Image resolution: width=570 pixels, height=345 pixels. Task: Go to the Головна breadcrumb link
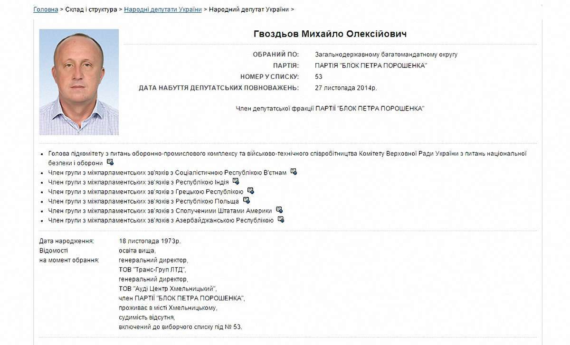(46, 9)
